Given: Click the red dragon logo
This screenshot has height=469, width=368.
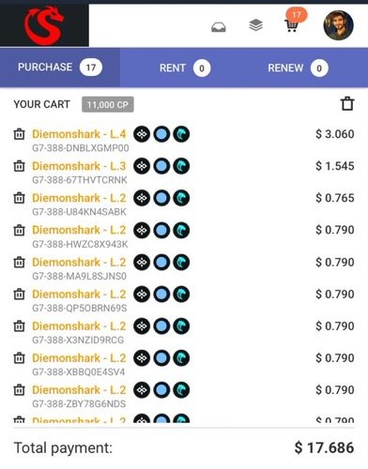Looking at the screenshot, I should pyautogui.click(x=44, y=25).
